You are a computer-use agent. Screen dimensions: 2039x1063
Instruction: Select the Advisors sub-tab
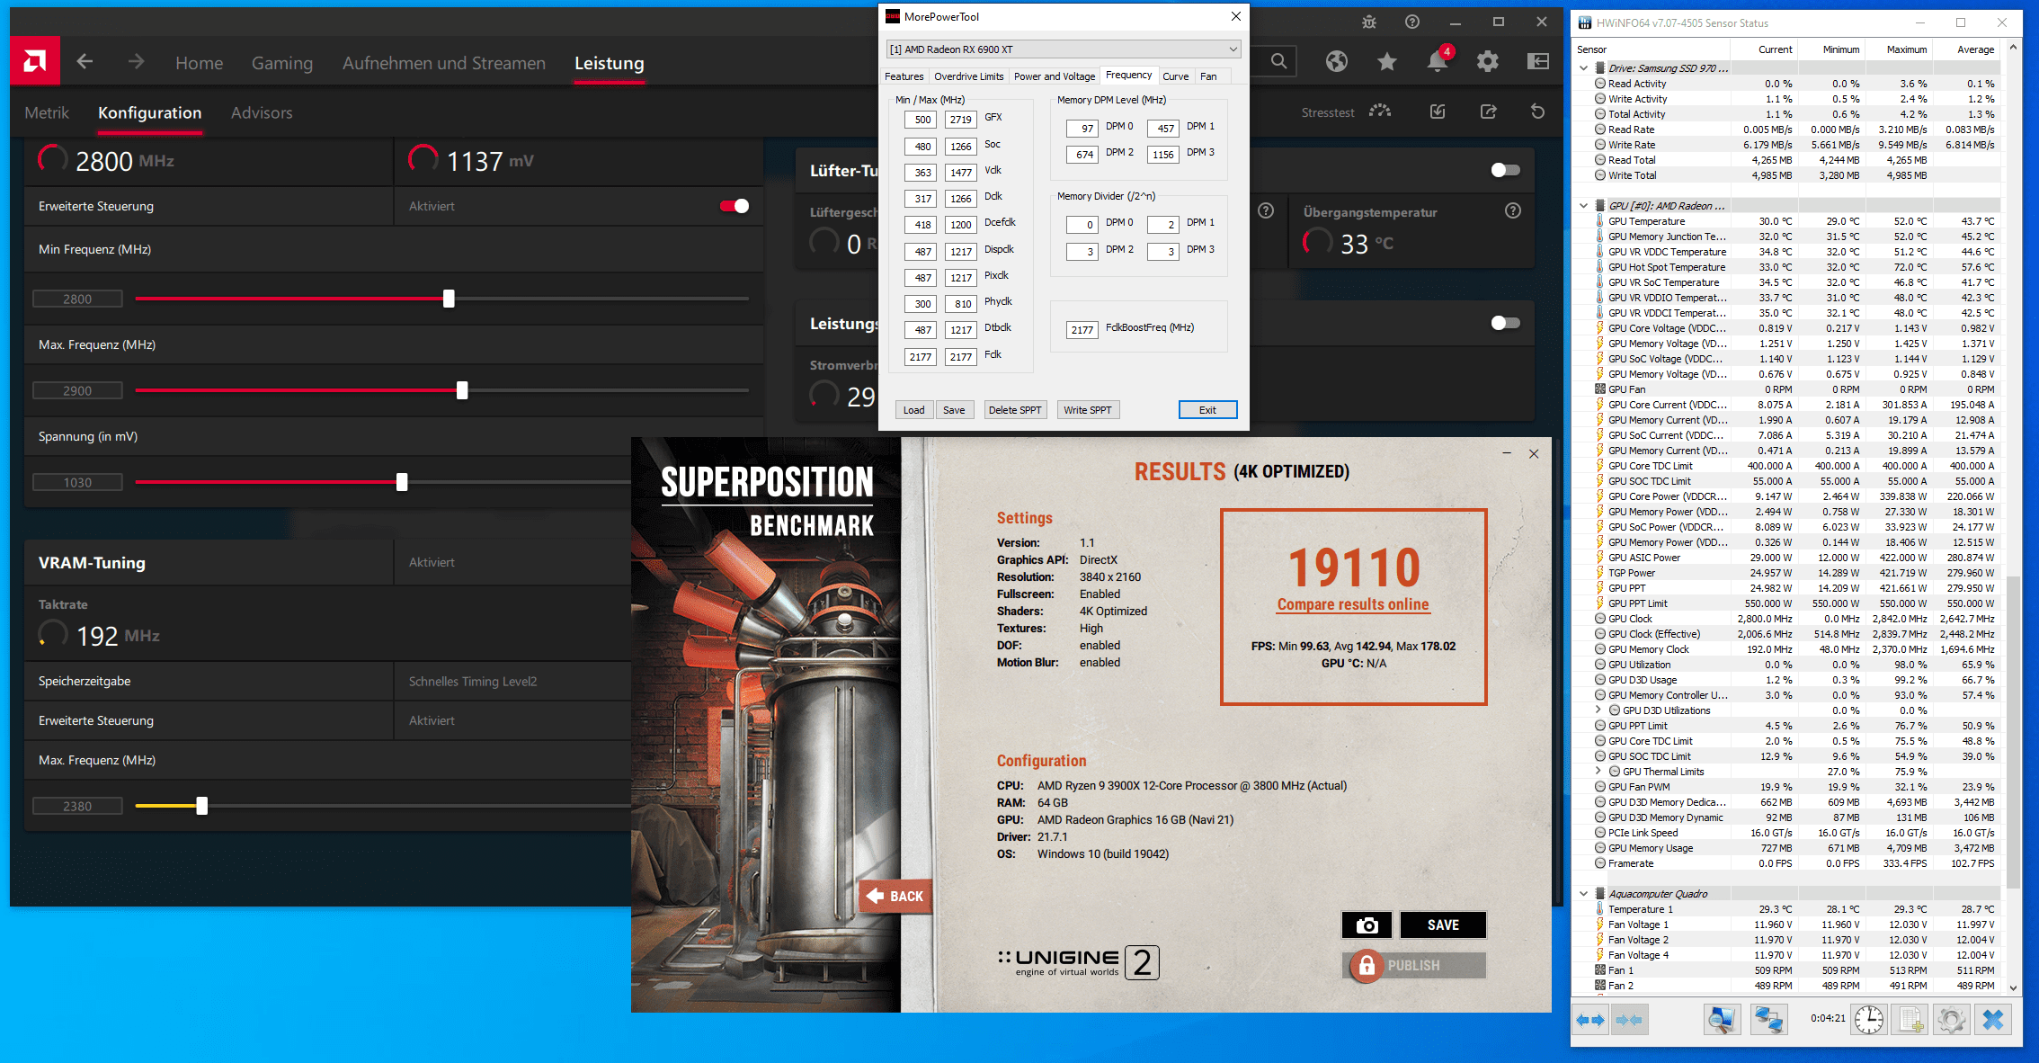click(262, 112)
